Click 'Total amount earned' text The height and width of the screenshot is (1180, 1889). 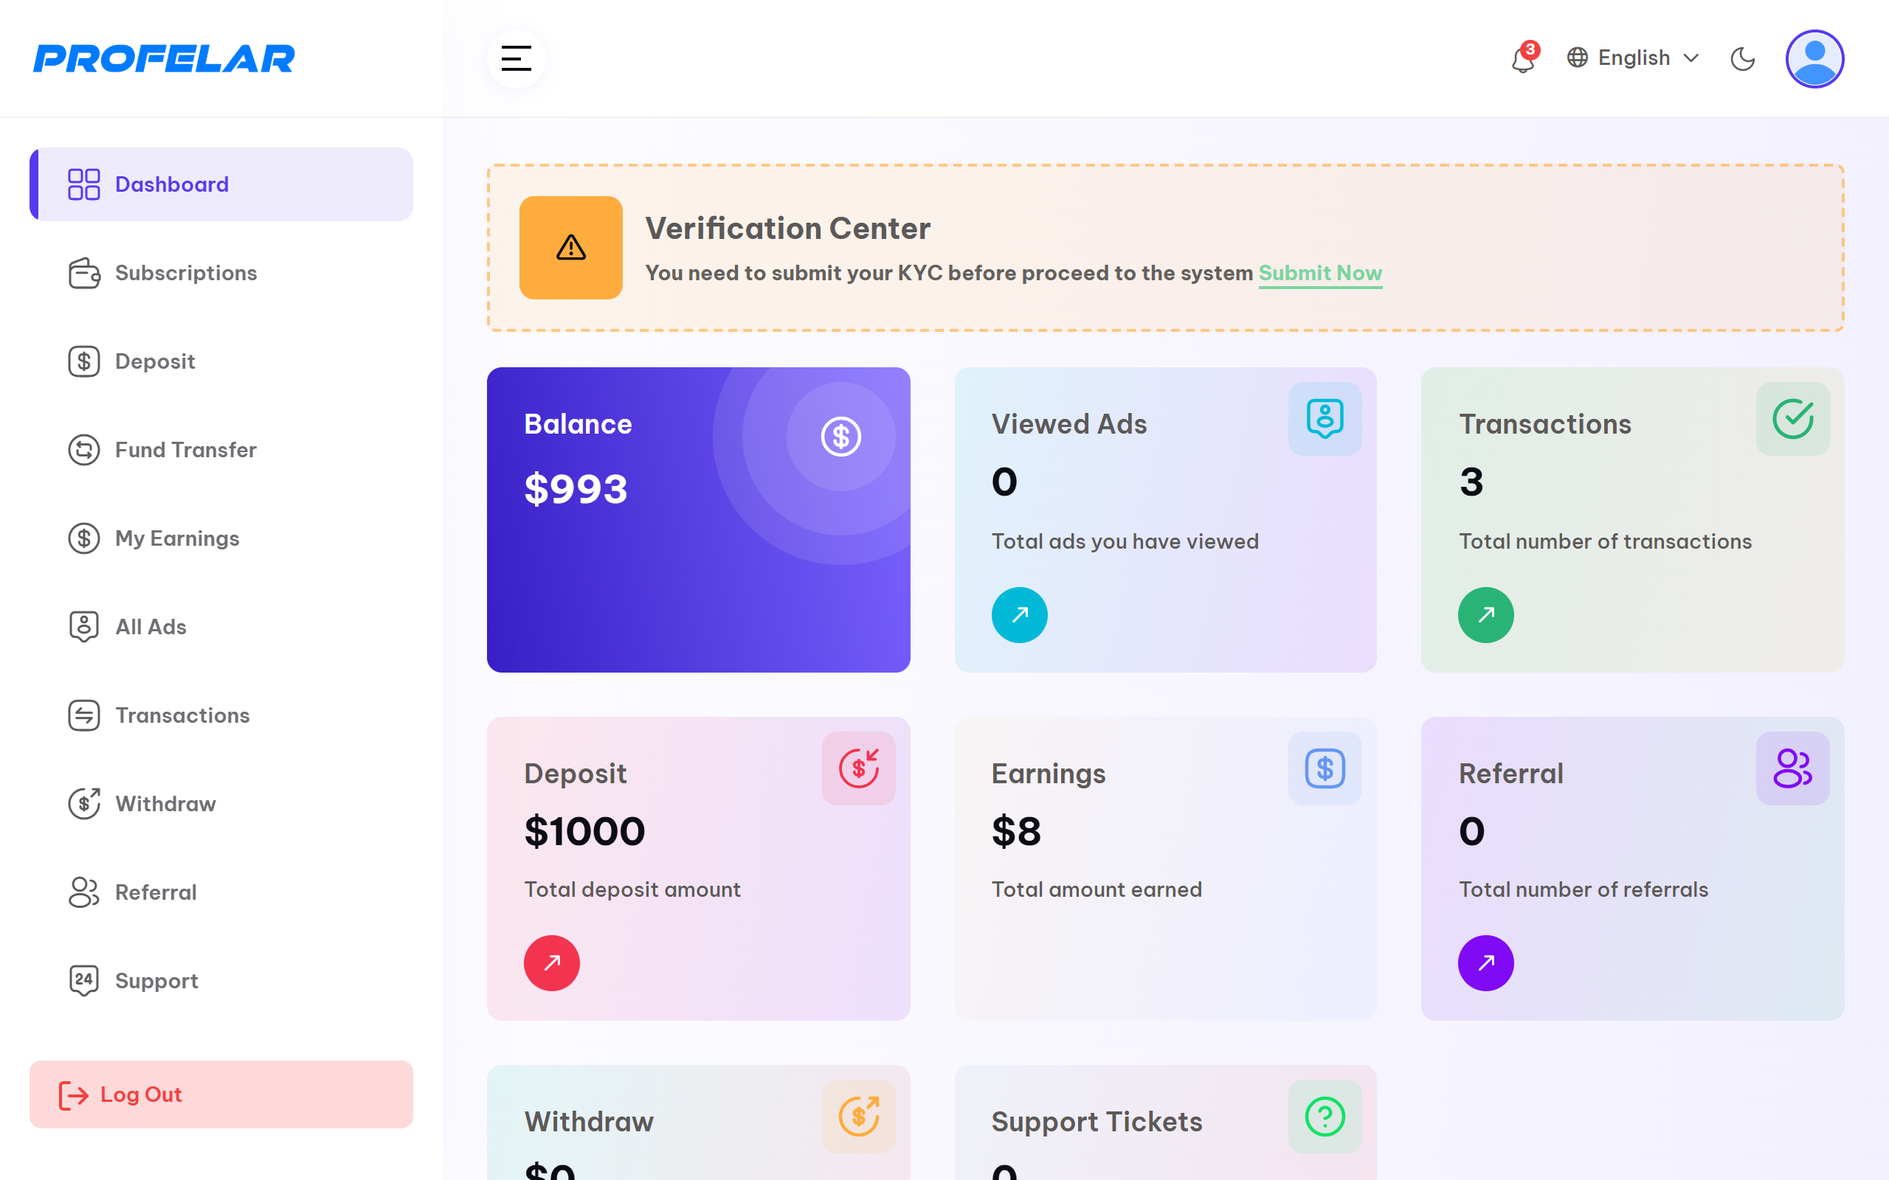pos(1097,889)
